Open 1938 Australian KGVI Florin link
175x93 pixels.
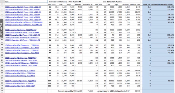[x=20, y=86]
